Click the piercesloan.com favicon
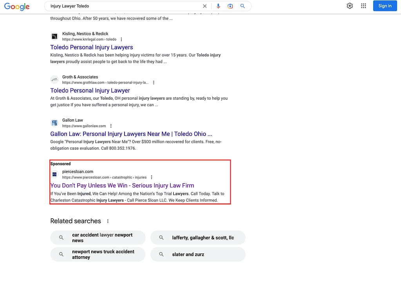The height and width of the screenshot is (291, 401). (x=54, y=175)
